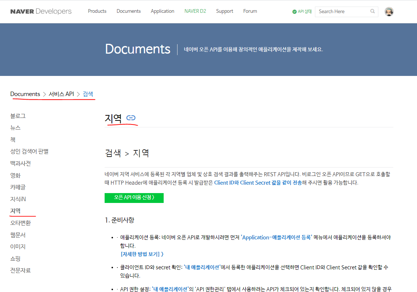Screen dimensions: 417x292
Task: Click the search magnifier icon
Action: [372, 11]
